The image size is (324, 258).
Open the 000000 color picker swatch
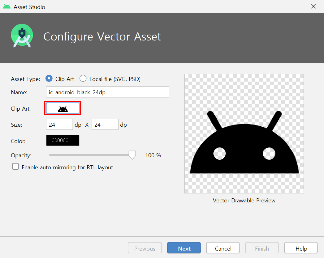coord(63,141)
